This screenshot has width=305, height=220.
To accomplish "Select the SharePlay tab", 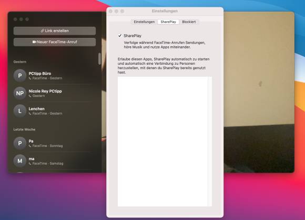I will tap(168, 22).
